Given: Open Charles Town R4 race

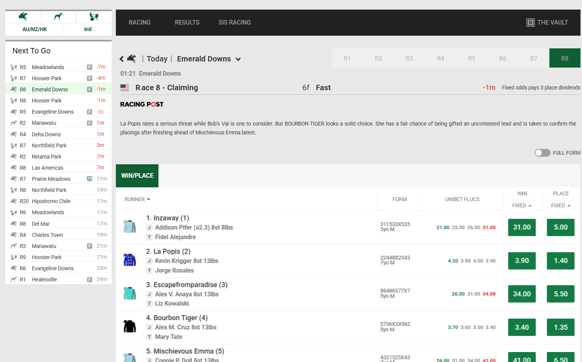Looking at the screenshot, I should [58, 235].
